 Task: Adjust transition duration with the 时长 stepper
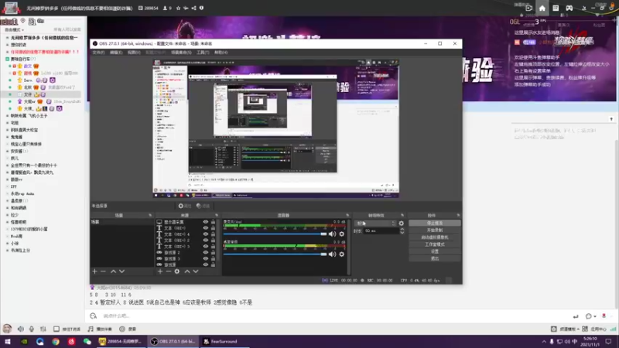[x=402, y=230]
